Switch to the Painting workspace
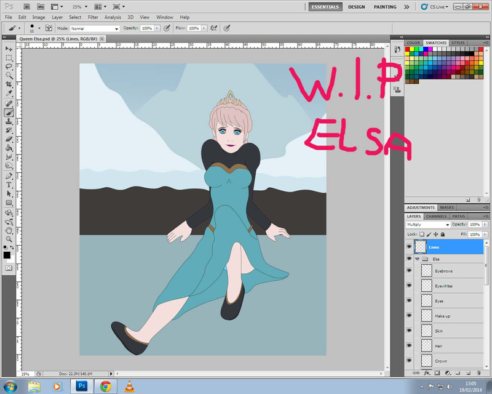 click(x=385, y=7)
